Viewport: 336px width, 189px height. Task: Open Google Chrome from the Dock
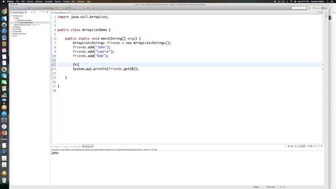4,12
